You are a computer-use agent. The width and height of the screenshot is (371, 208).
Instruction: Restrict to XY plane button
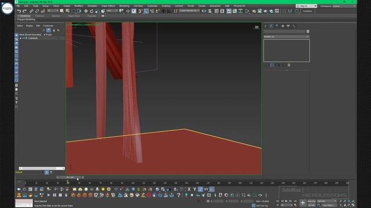point(206,189)
